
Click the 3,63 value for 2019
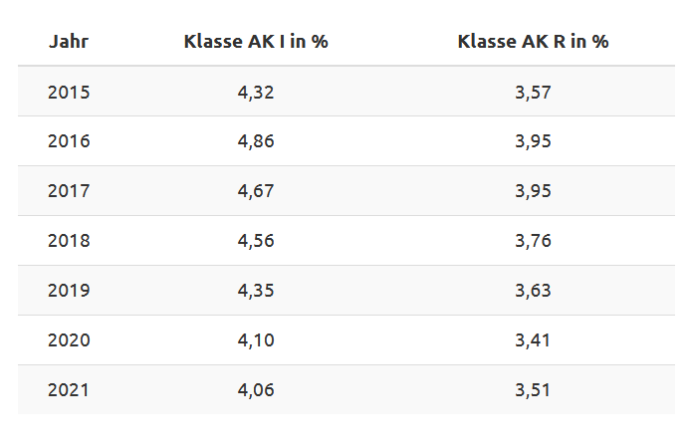pyautogui.click(x=533, y=291)
